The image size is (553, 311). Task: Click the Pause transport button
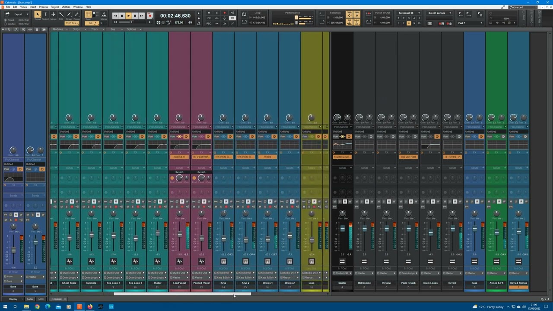(x=135, y=16)
